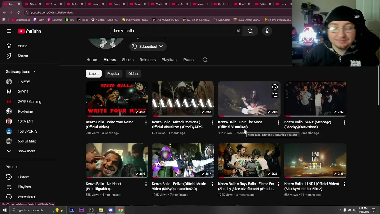
Task: Run search with magnifier button
Action: point(250,31)
